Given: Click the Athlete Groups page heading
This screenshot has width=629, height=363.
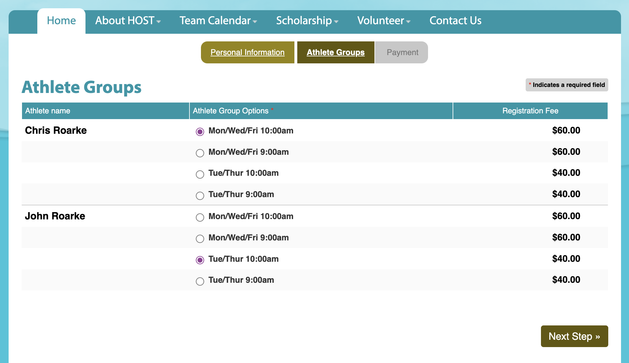Looking at the screenshot, I should coord(82,87).
